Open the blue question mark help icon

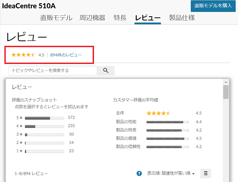(x=139, y=173)
